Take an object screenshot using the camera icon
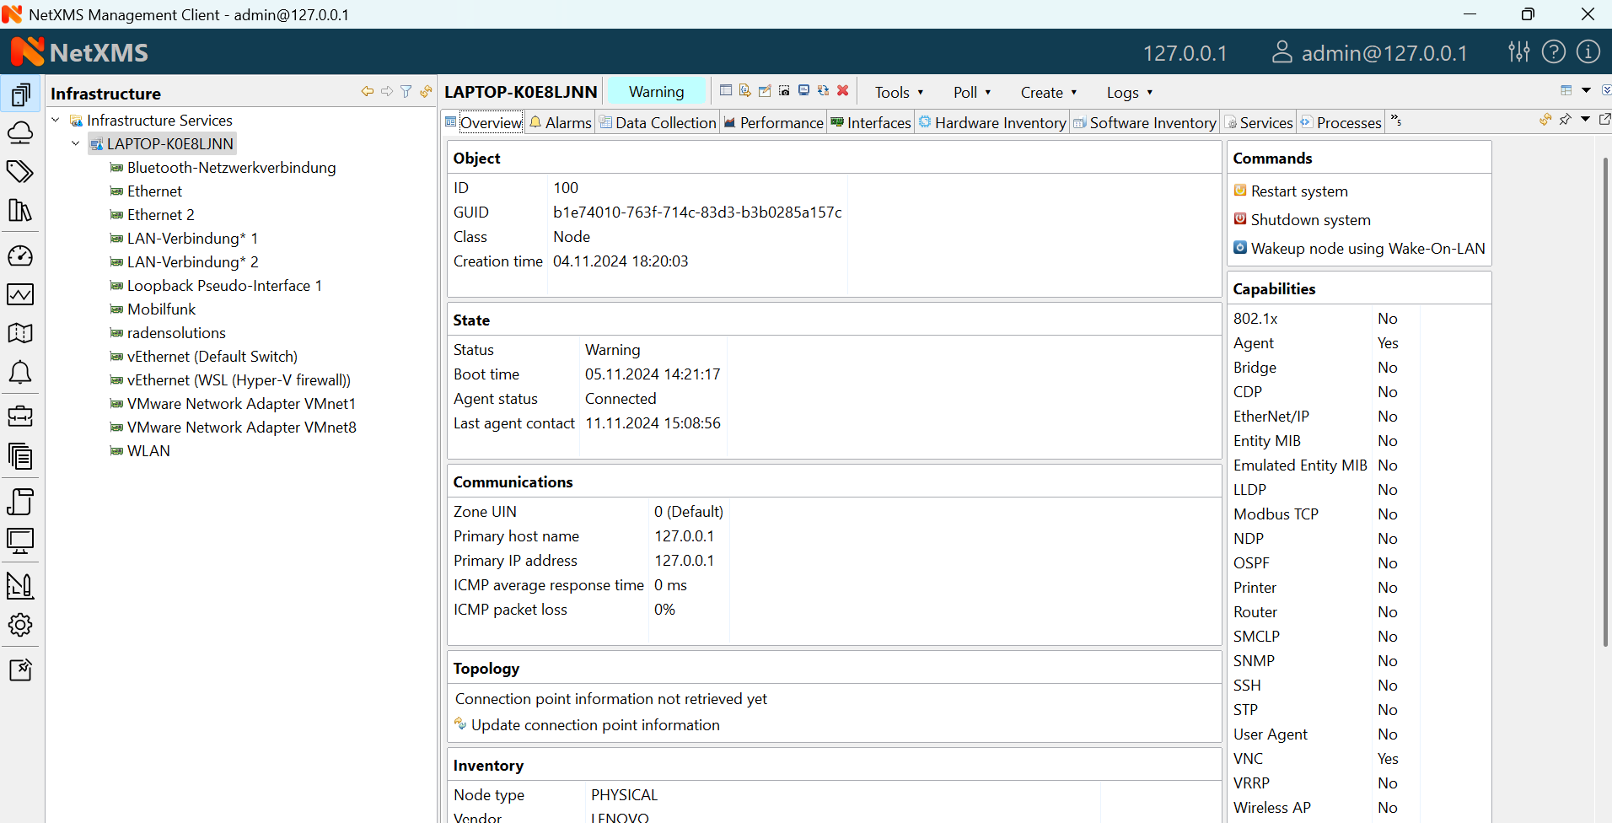 783,90
